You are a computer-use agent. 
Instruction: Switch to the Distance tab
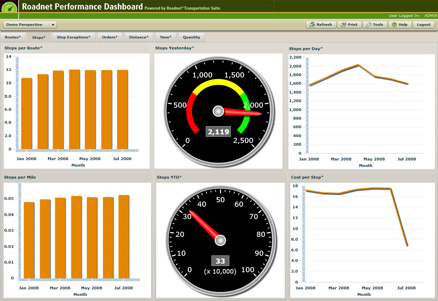click(139, 37)
